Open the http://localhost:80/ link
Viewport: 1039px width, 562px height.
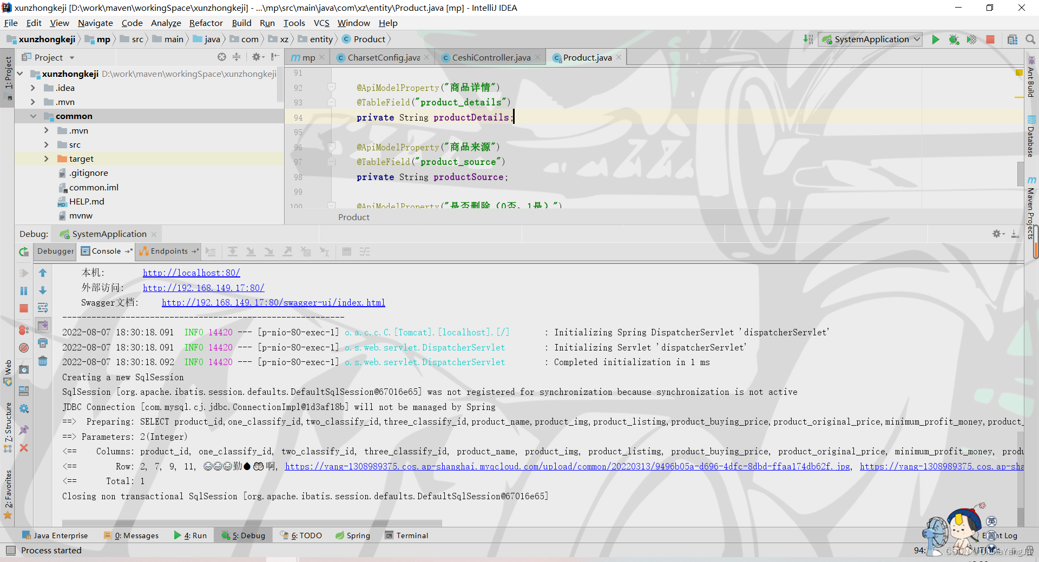[191, 273]
